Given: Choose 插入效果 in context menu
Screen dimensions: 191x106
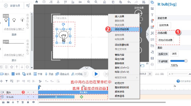Looking at the screenshot, I should tap(119, 16).
